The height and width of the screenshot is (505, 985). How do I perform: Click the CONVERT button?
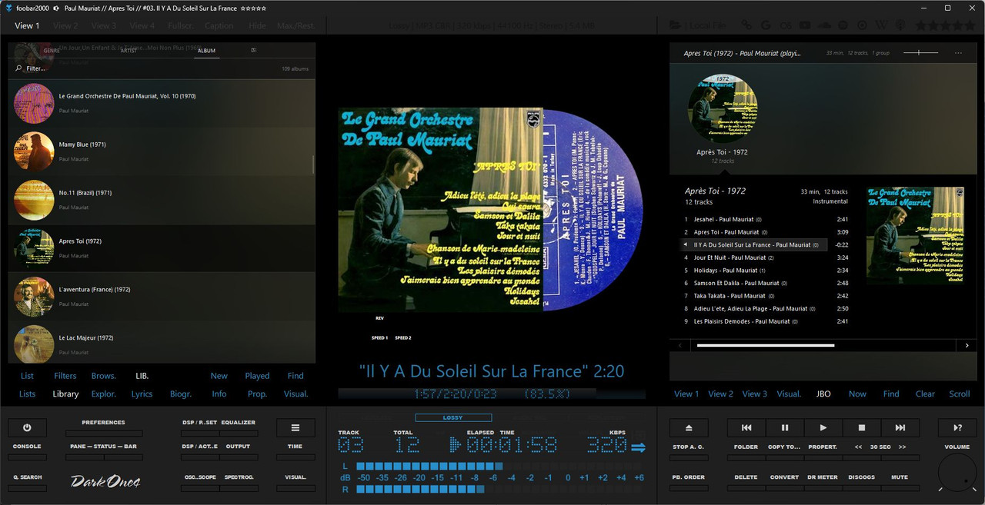pyautogui.click(x=784, y=477)
